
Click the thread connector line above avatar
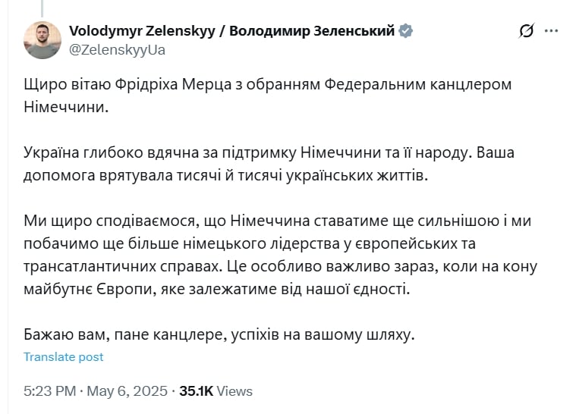(42, 8)
